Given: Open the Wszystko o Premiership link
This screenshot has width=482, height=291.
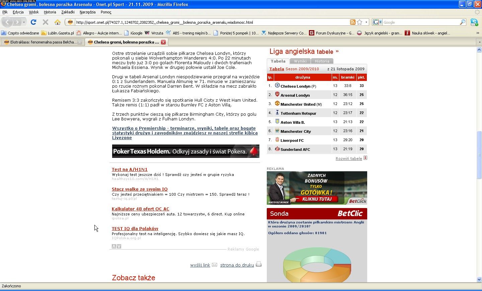Looking at the screenshot, I should click(185, 133).
